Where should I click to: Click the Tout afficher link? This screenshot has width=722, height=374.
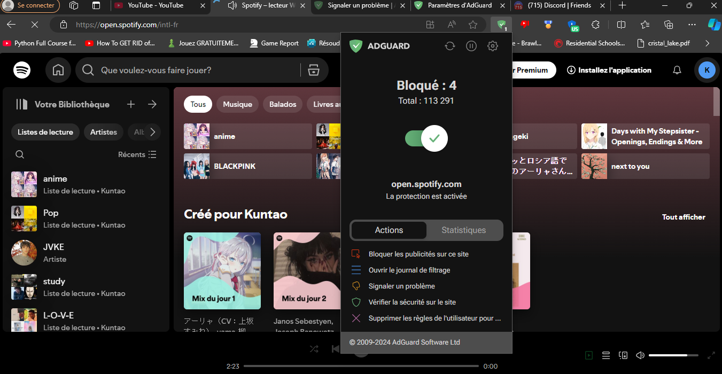click(x=684, y=217)
